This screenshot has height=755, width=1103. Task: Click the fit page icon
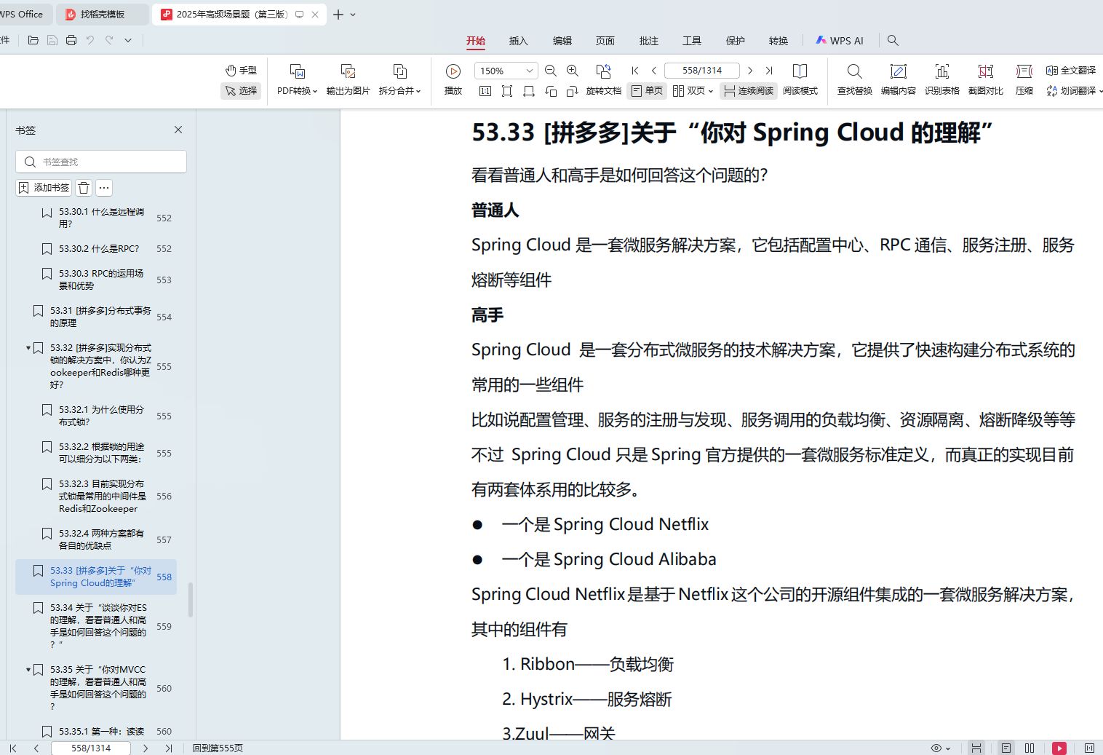point(507,91)
